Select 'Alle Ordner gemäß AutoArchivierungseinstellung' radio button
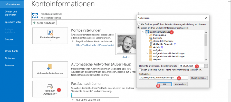Viewport: 231px width, 102px height. tap(139, 24)
